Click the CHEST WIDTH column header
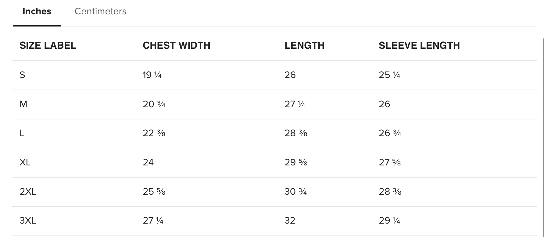This screenshot has height=237, width=544. [177, 45]
